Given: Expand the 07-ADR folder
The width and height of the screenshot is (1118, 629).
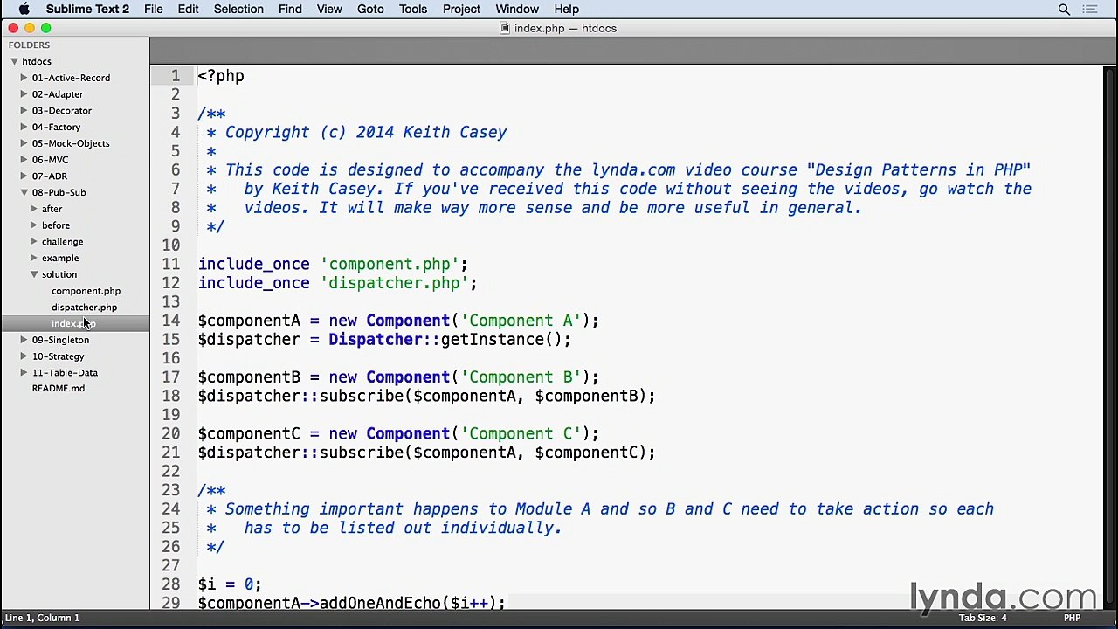Looking at the screenshot, I should point(24,176).
